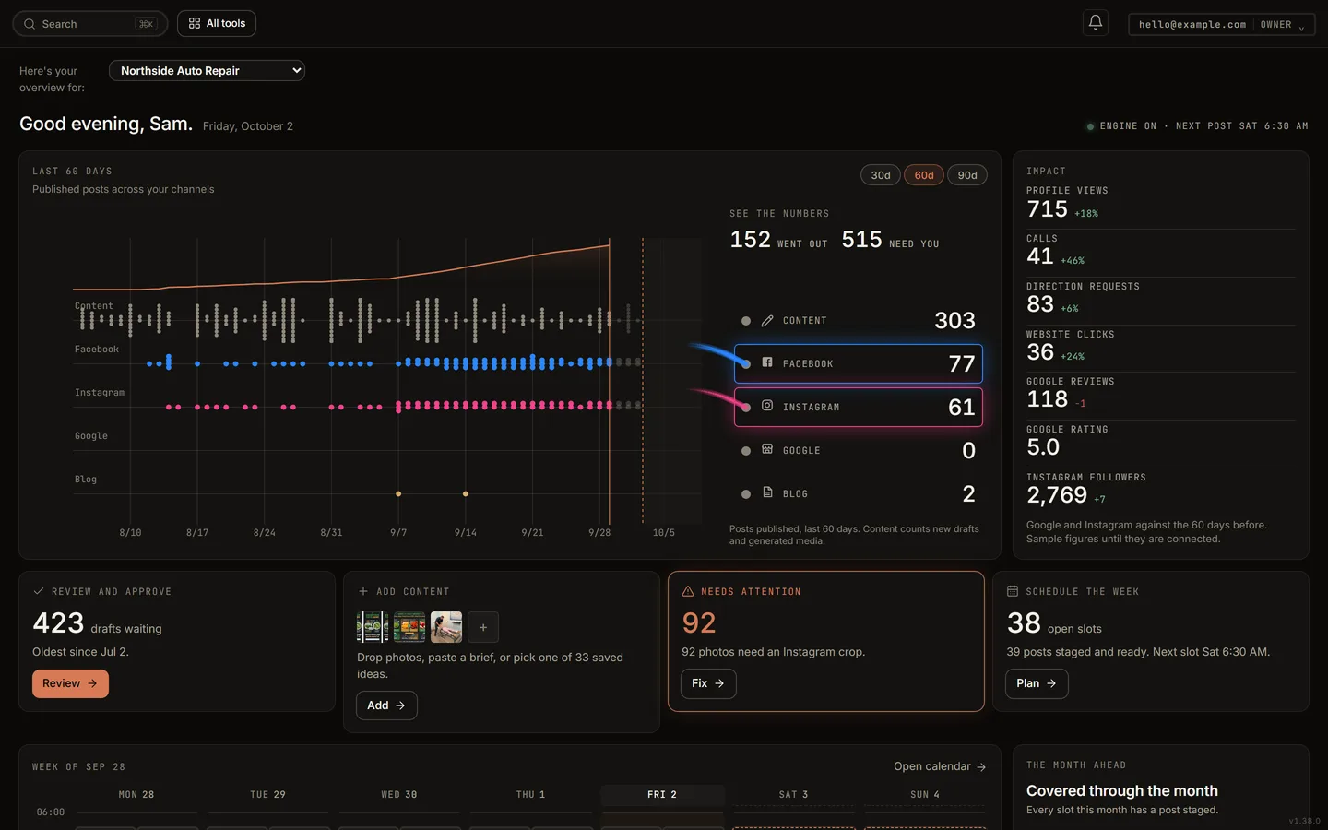Click the plus icon beside ADD CONTENT heading
1328x830 pixels.
(363, 591)
